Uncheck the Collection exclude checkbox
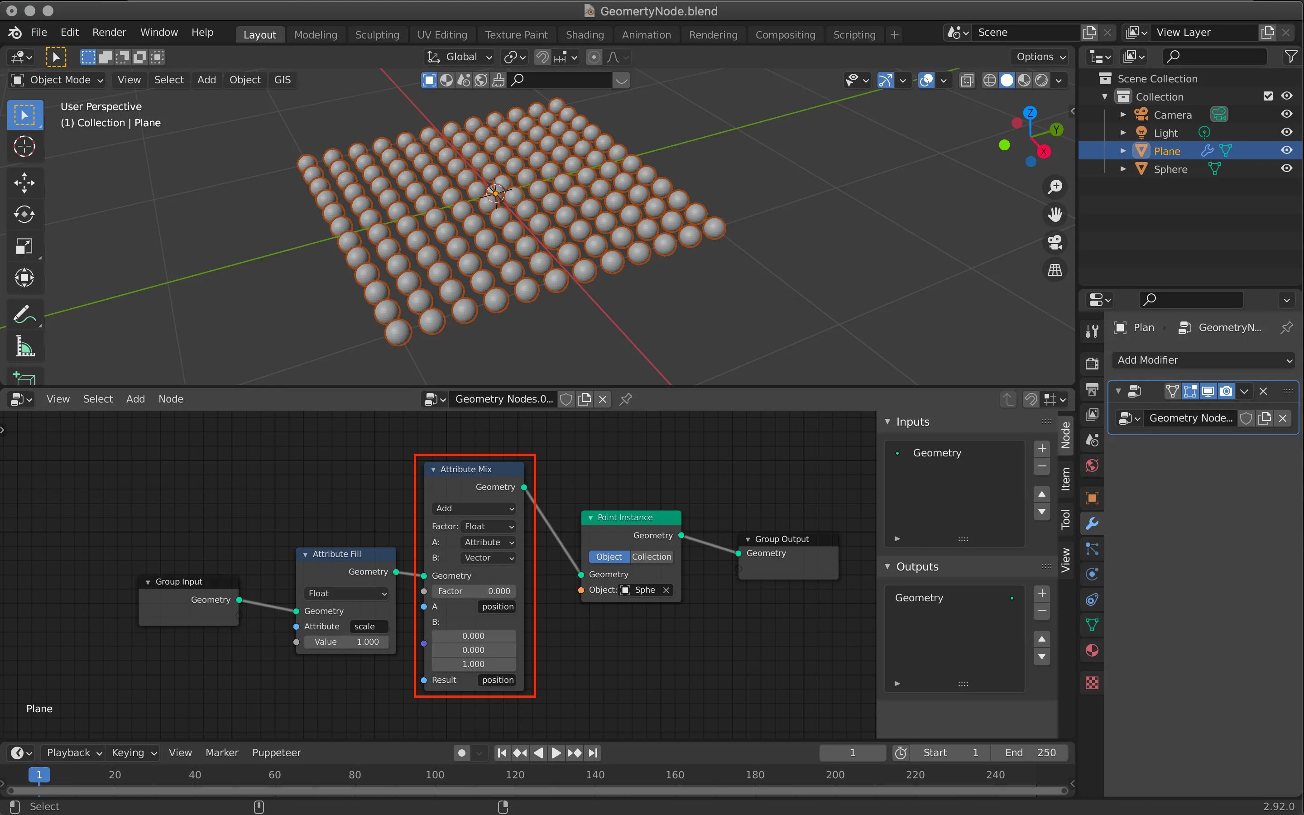The image size is (1304, 815). click(x=1268, y=96)
